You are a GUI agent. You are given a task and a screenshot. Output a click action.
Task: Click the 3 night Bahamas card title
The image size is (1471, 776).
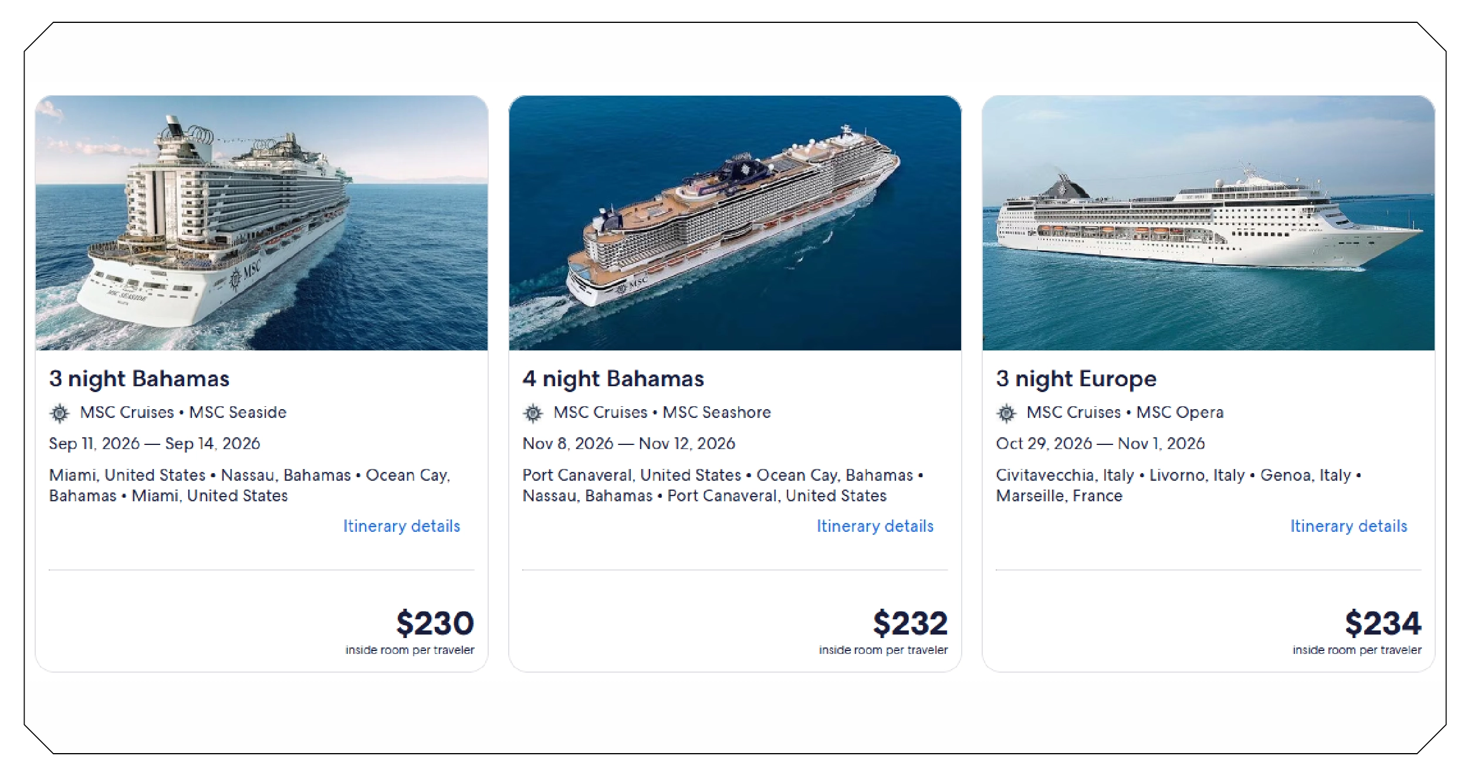click(x=140, y=379)
